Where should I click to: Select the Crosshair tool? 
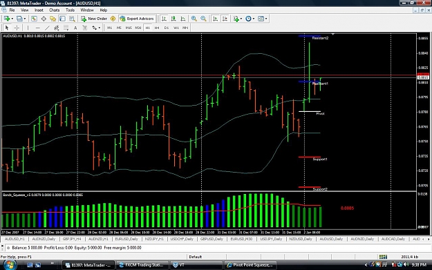click(17, 28)
